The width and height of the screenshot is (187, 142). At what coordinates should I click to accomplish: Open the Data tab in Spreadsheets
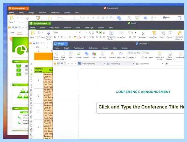coord(78,28)
